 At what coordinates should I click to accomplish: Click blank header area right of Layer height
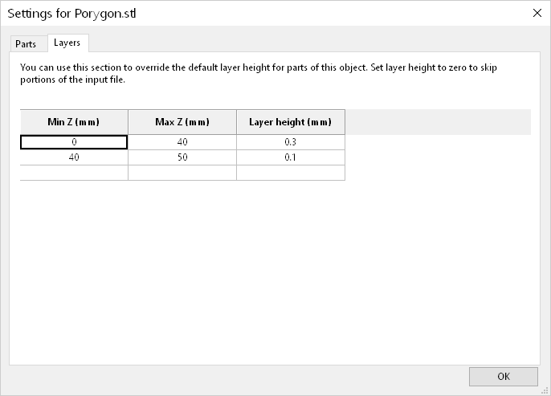(x=438, y=122)
